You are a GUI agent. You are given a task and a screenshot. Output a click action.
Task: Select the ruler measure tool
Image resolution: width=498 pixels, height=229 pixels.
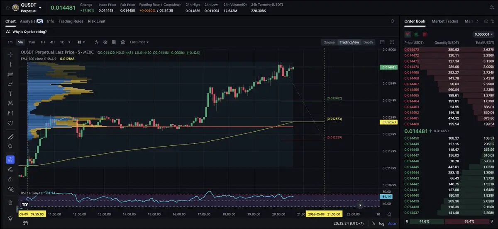10,137
